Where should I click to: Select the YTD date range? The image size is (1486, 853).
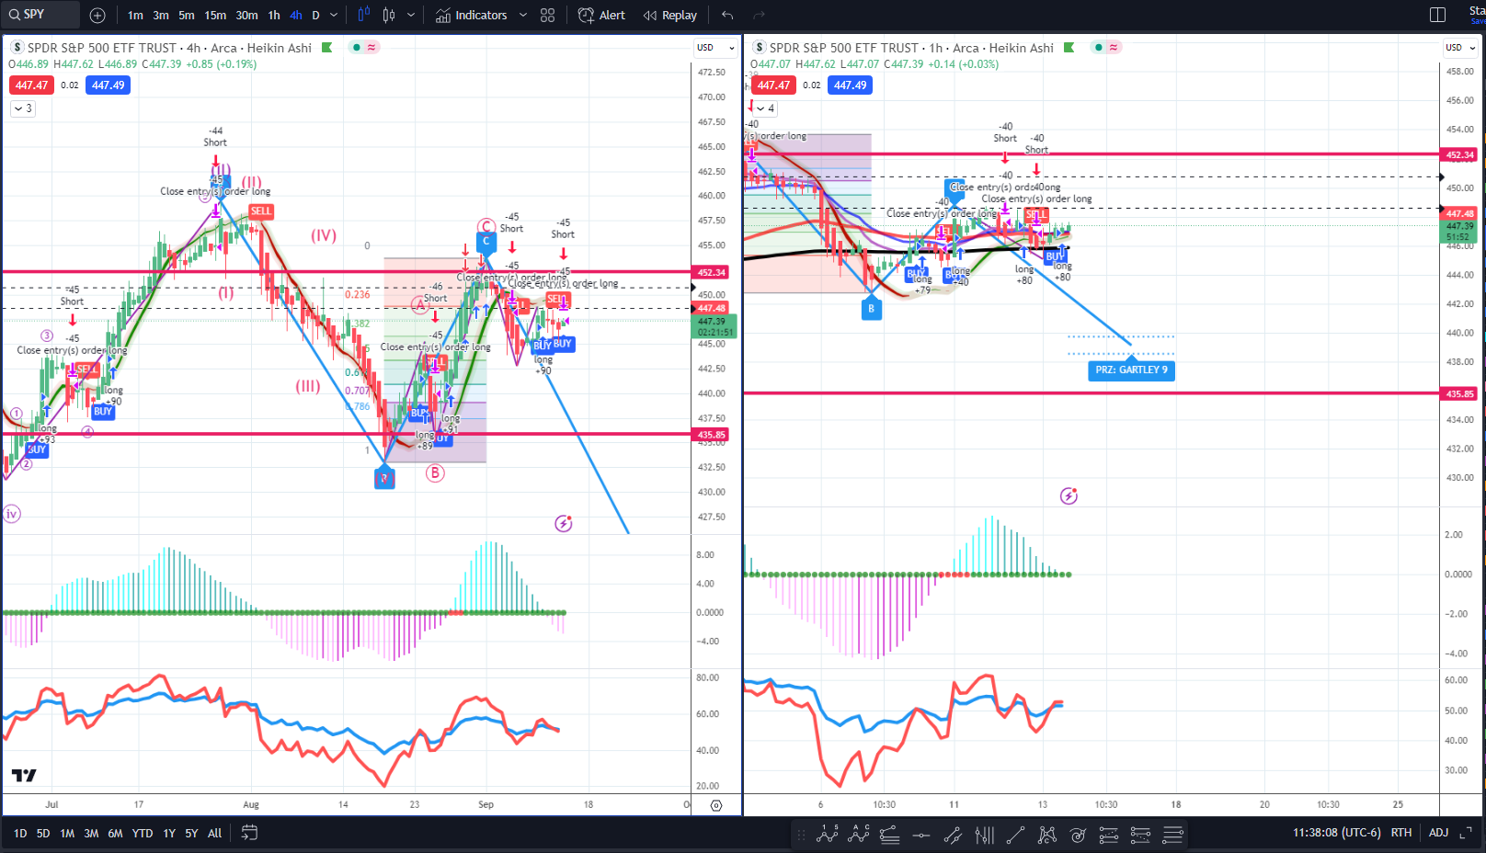pos(143,834)
